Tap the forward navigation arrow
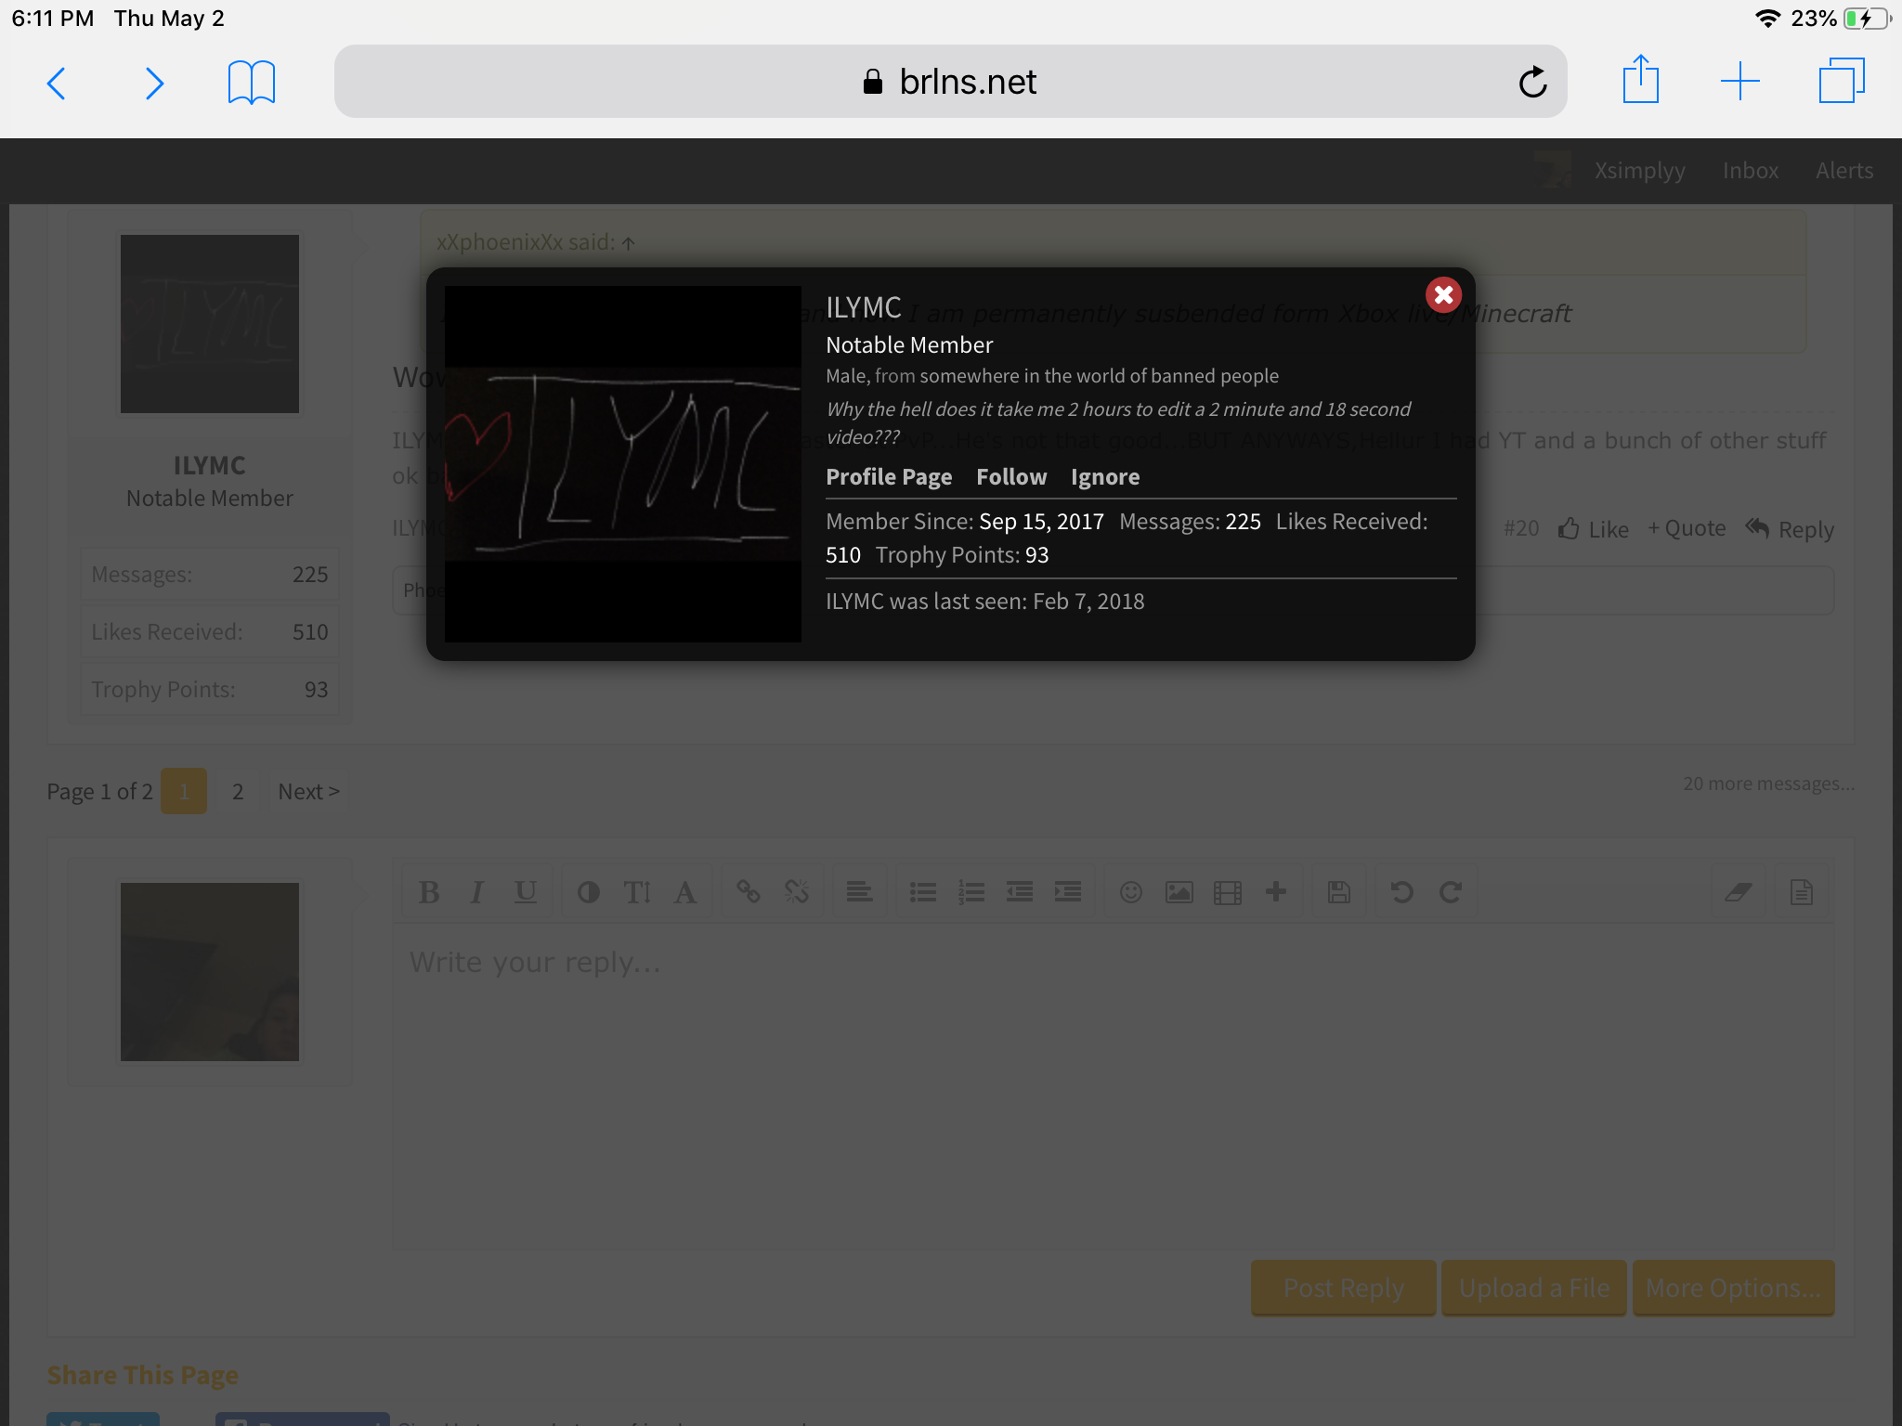 pos(154,83)
